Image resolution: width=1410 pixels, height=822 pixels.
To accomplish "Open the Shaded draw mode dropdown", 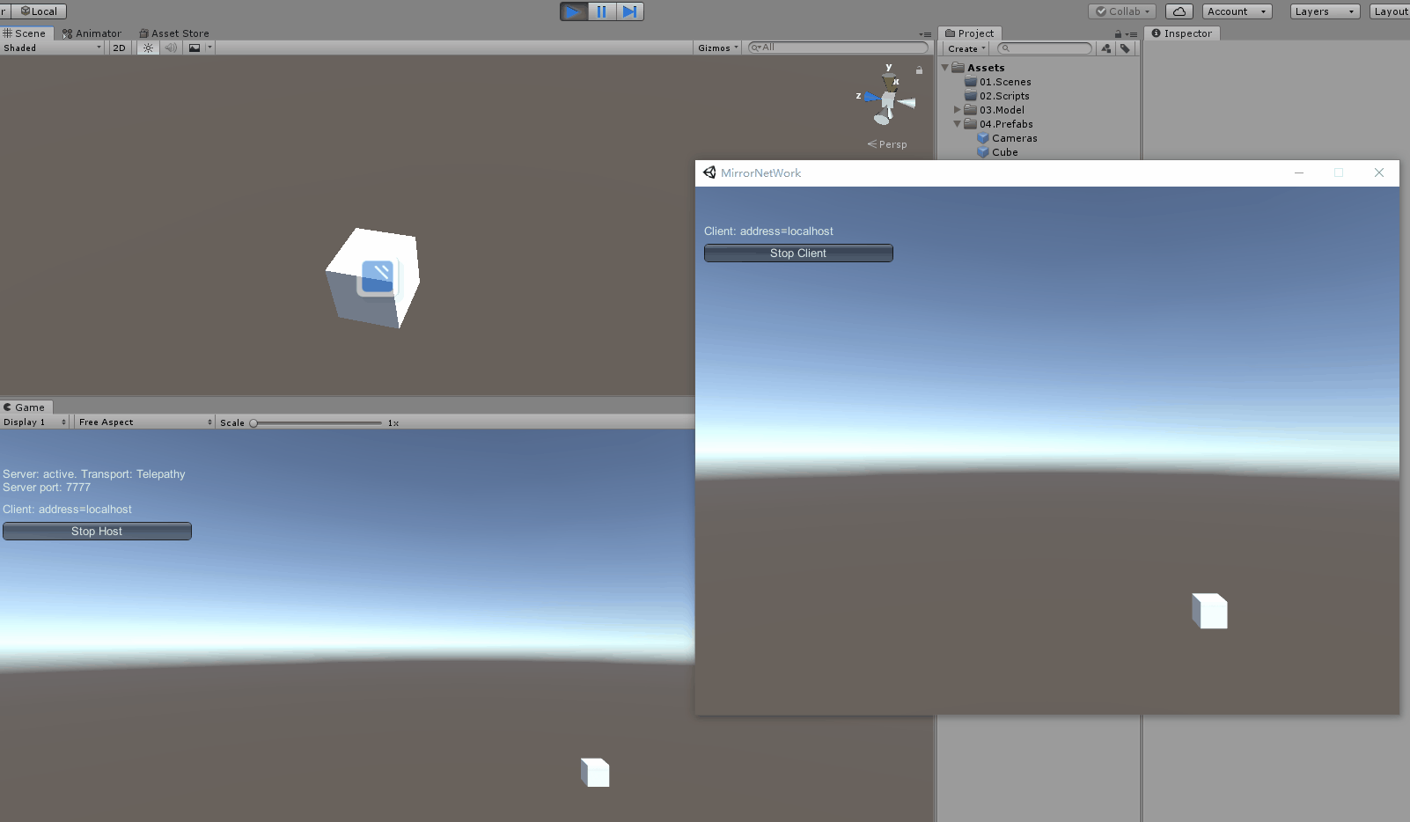I will tap(53, 48).
